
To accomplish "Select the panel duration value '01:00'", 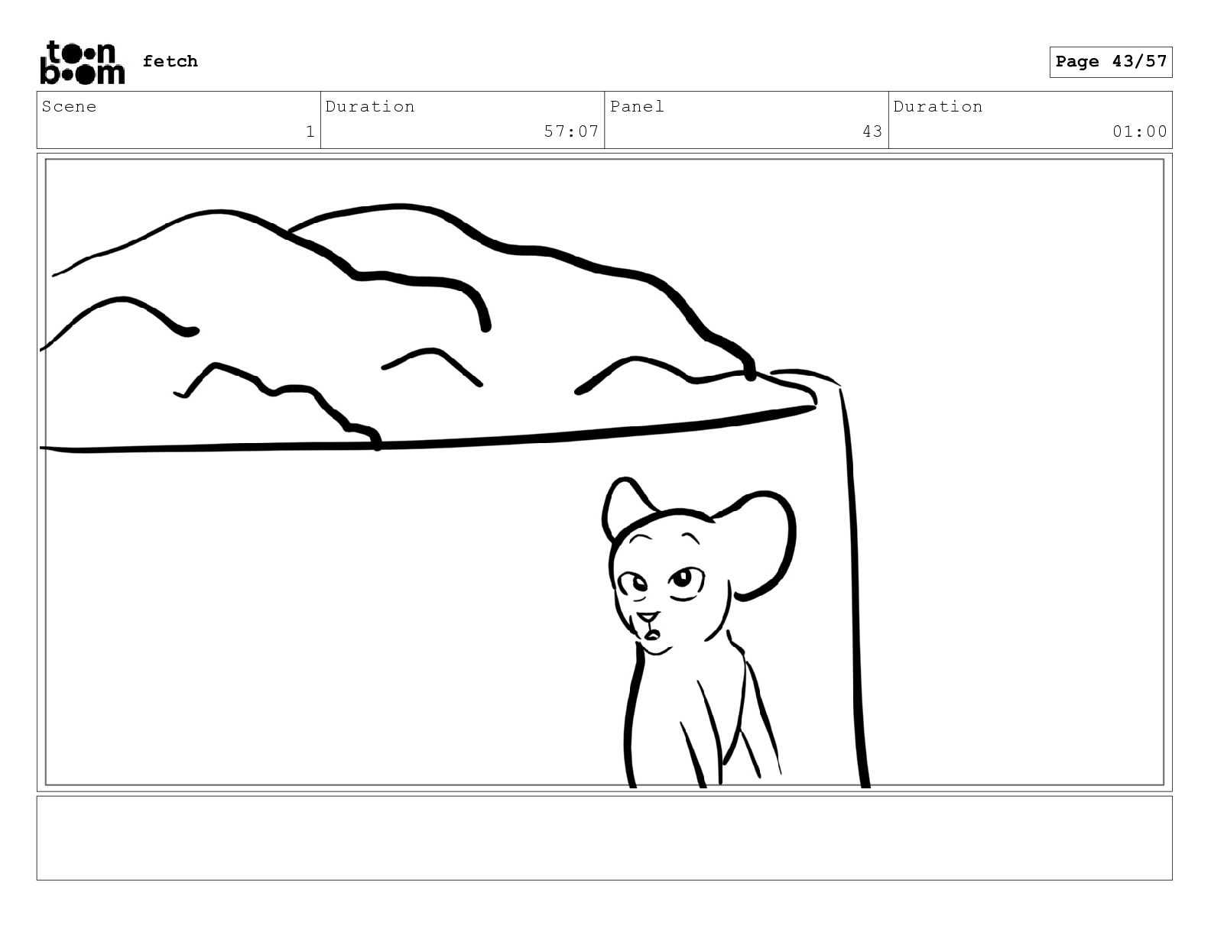I will (x=1140, y=131).
